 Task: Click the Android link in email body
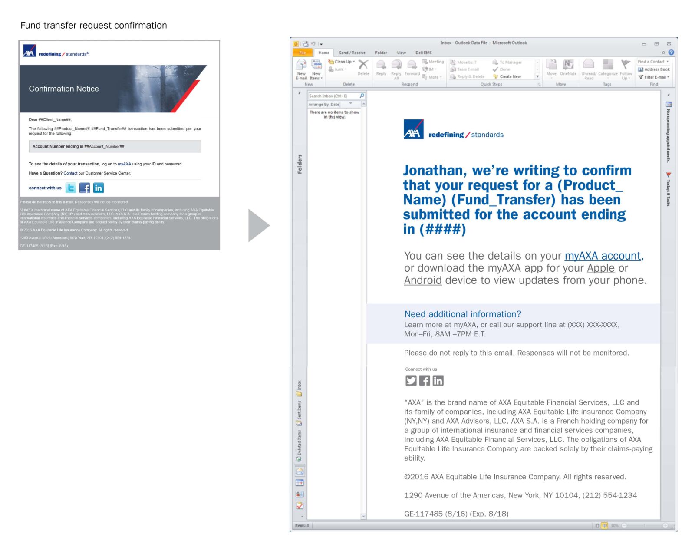point(422,280)
